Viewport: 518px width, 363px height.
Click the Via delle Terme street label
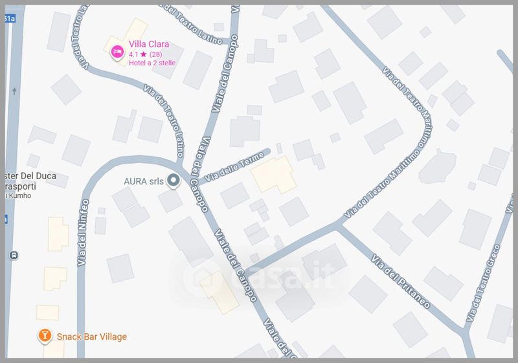[234, 167]
